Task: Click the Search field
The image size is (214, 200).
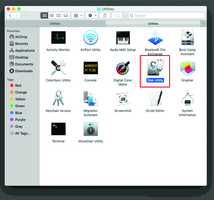Action: [x=167, y=16]
